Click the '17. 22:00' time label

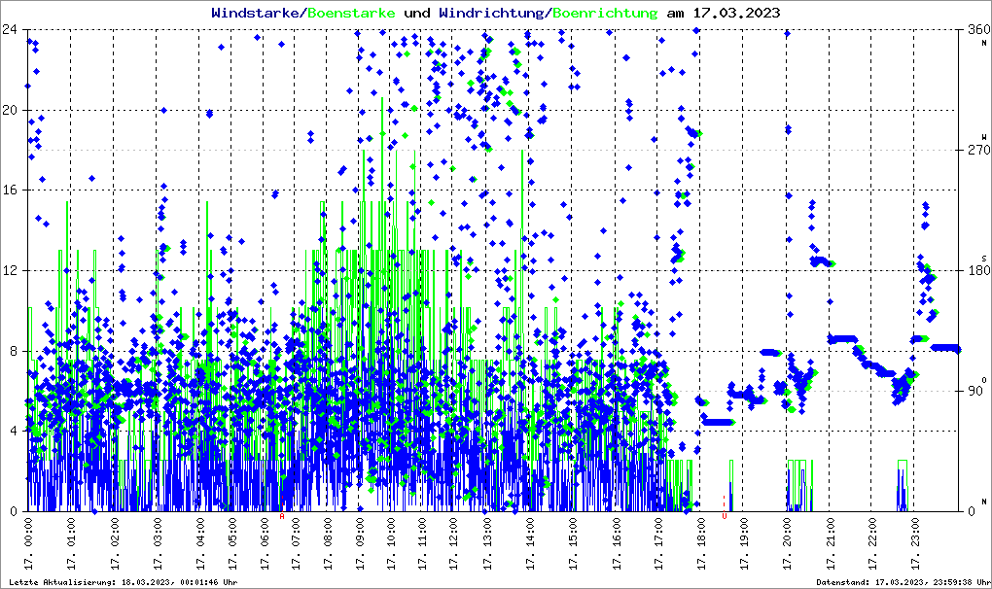872,543
